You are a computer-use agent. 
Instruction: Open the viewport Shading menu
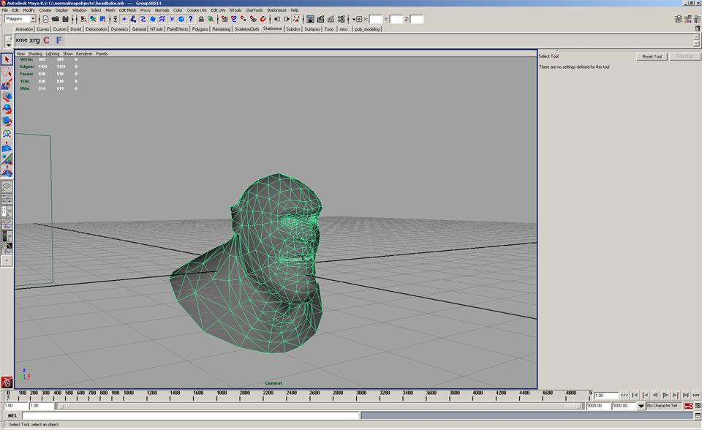[35, 54]
